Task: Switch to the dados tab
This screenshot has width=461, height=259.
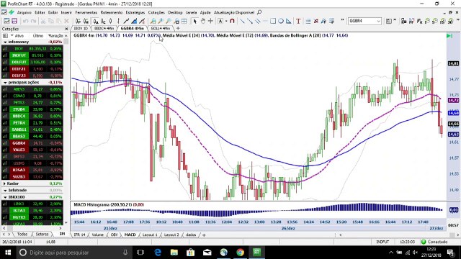Action: coord(191,235)
